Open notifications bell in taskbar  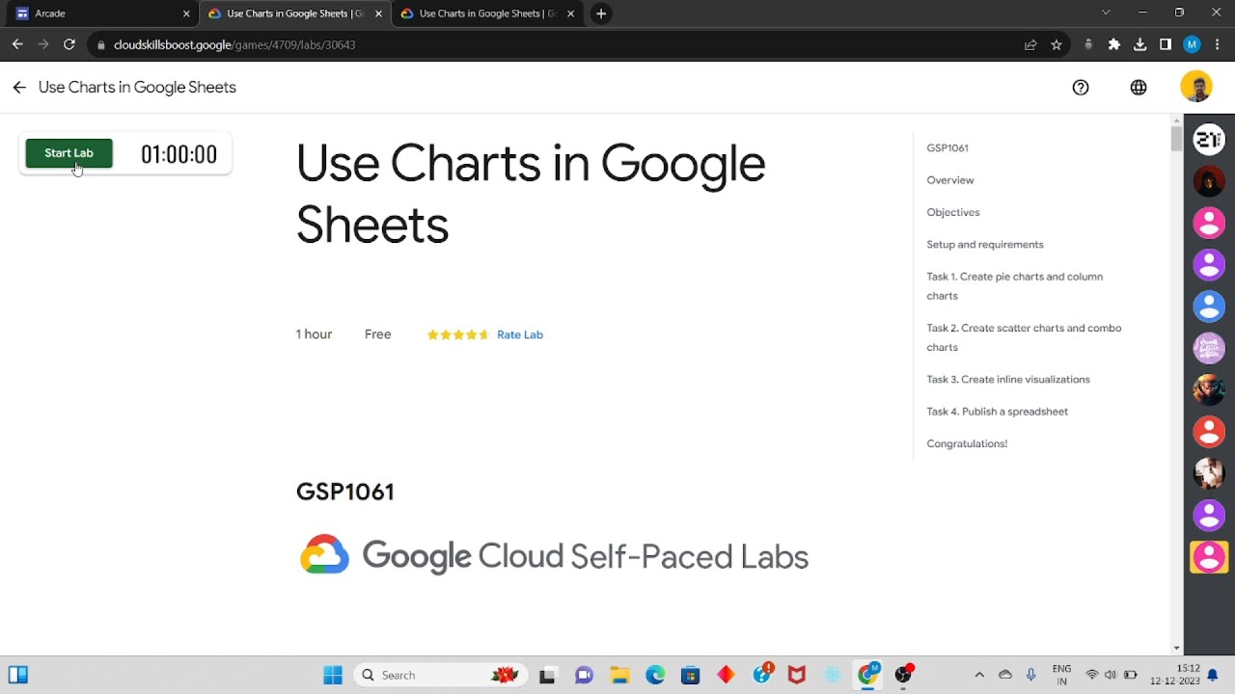click(x=1213, y=675)
